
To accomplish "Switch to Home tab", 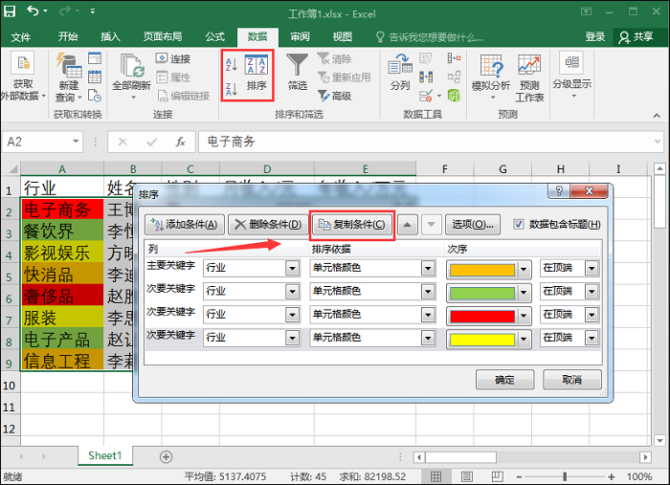I will (68, 37).
